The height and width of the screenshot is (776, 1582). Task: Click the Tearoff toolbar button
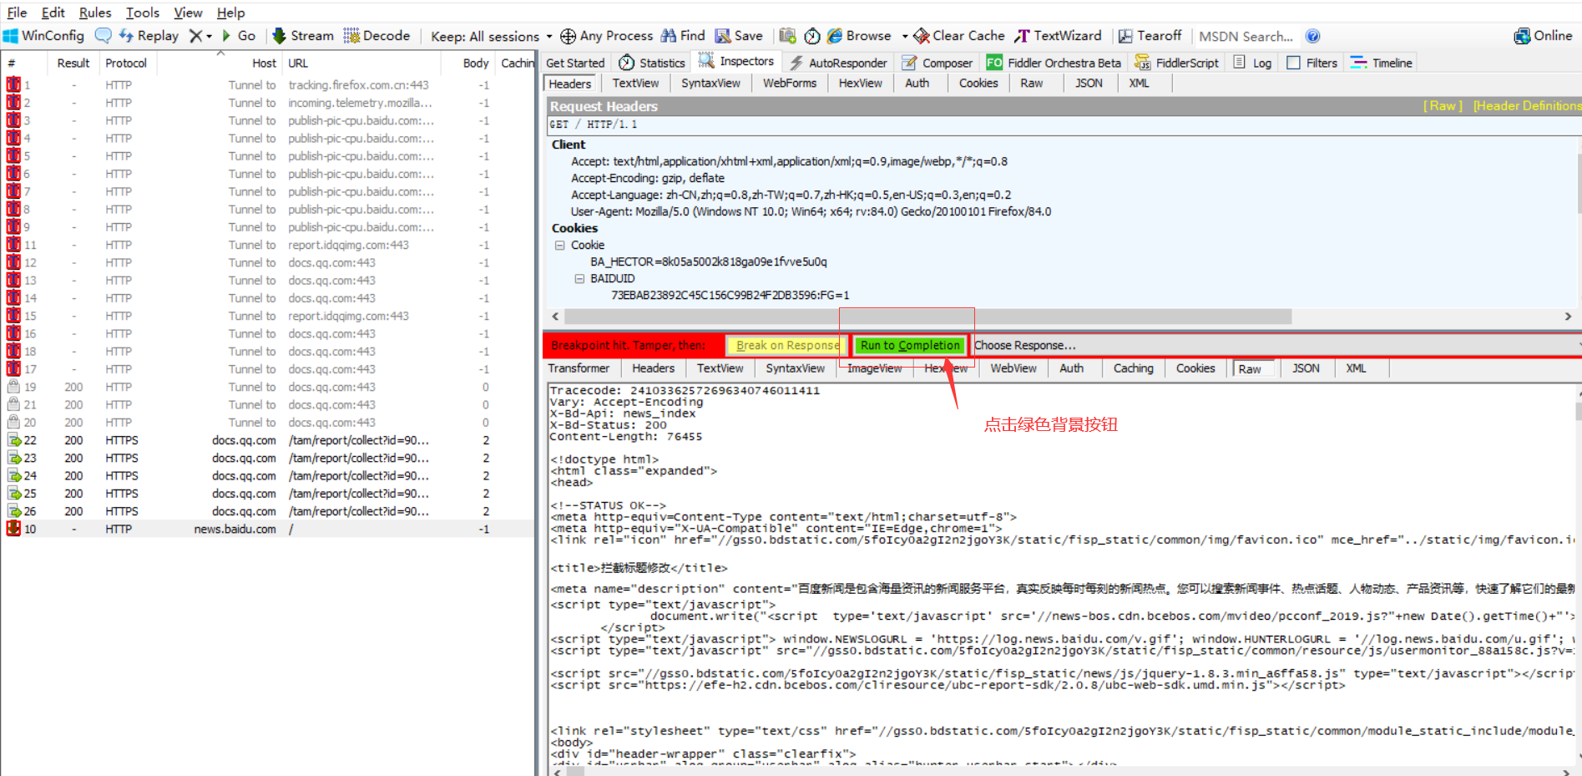1150,36
